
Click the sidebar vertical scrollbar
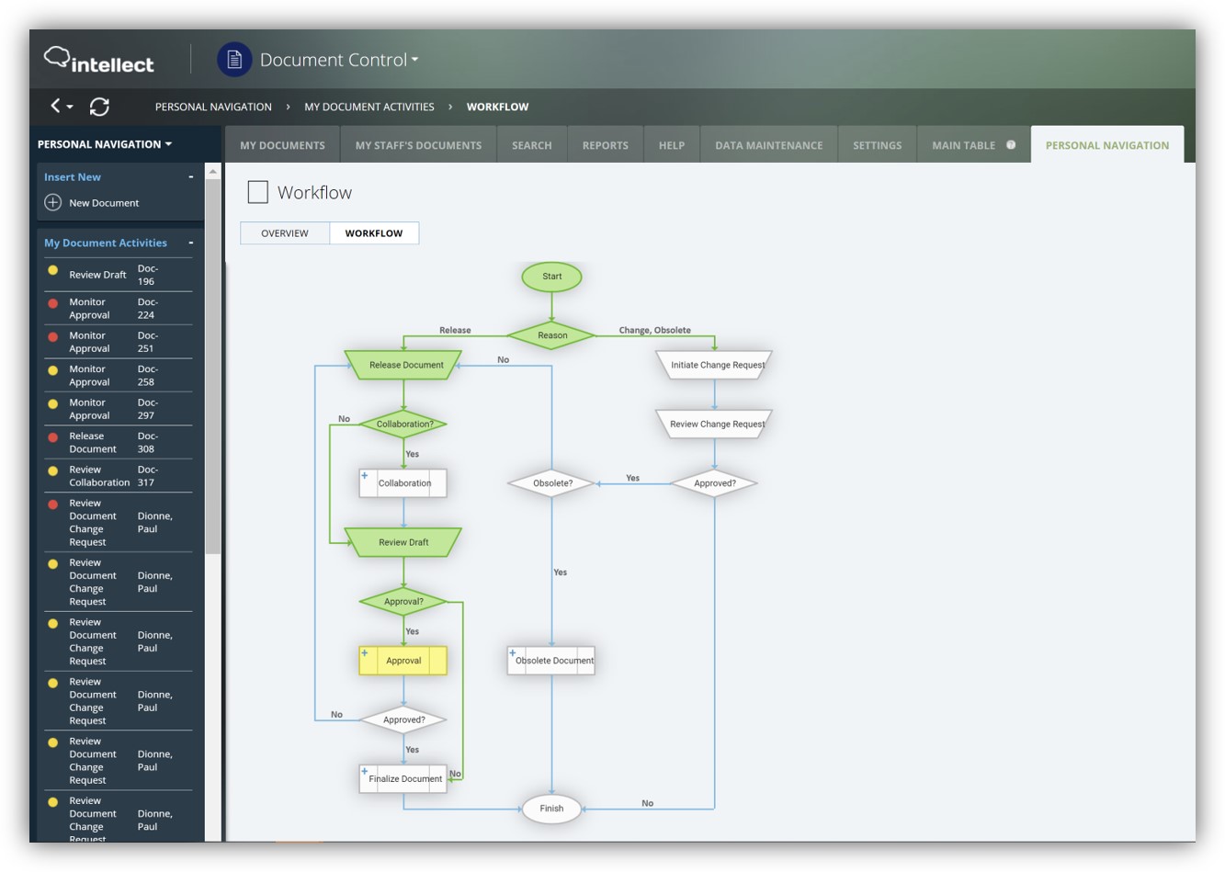click(x=213, y=368)
